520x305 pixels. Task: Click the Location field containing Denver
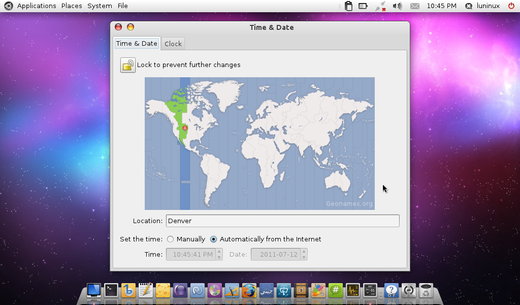tap(282, 221)
